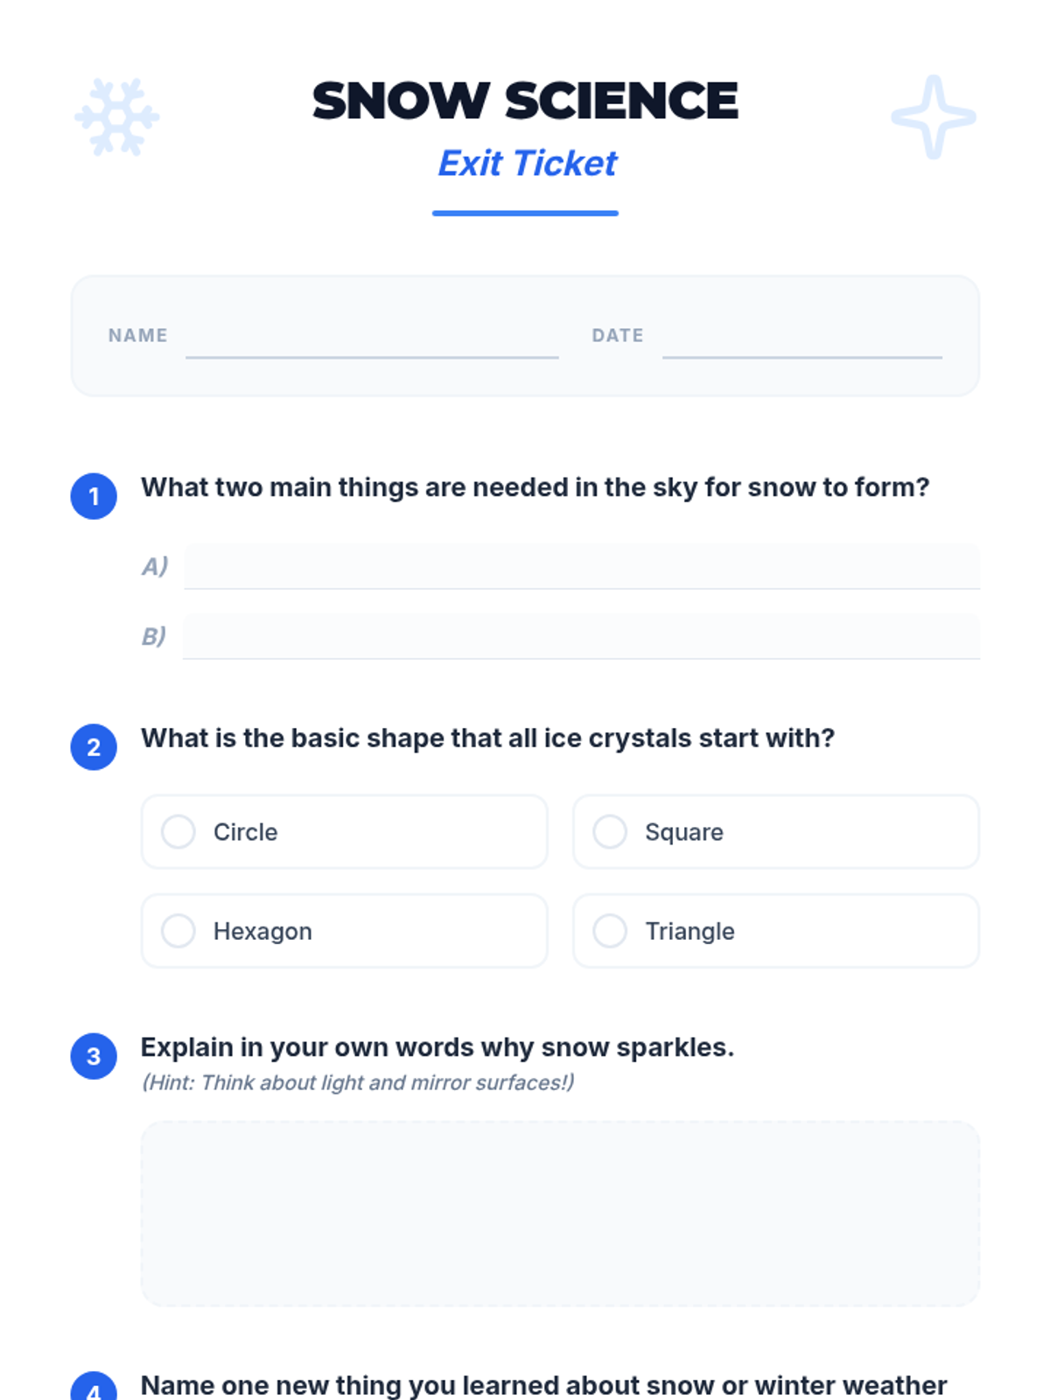The image size is (1050, 1400).
Task: Select the Circle radio option
Action: coord(345,831)
